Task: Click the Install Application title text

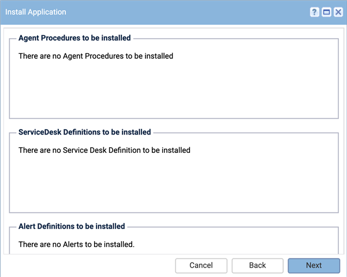Action: click(36, 12)
